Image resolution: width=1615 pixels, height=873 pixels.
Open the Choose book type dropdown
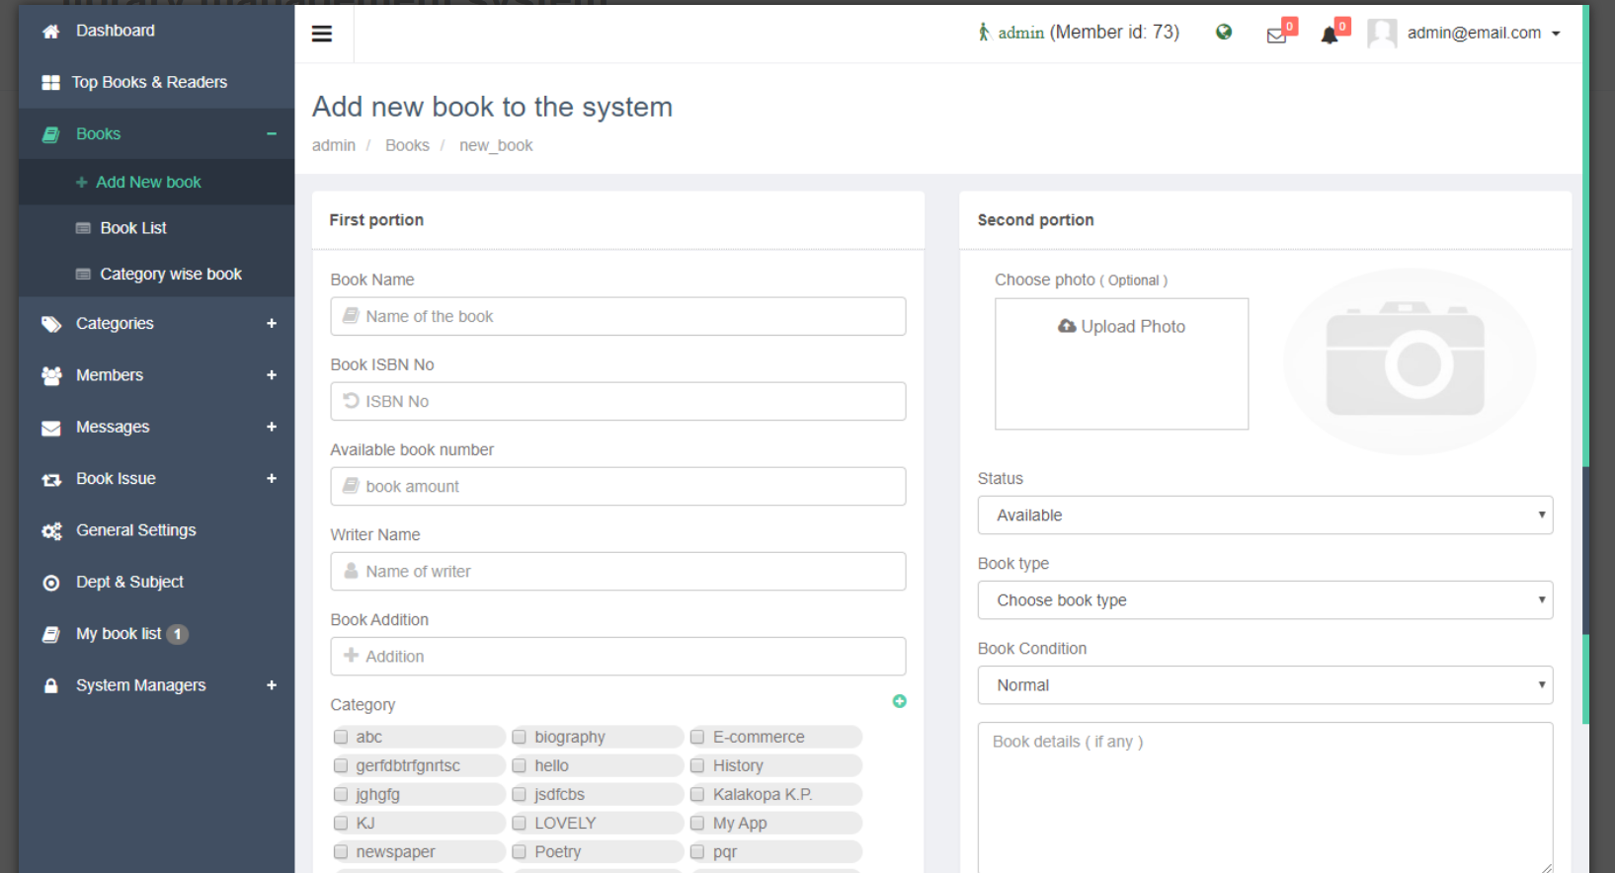click(1264, 600)
